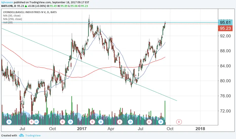Click the upcoming earnings 'E' marker after Oct 2017

(x=179, y=122)
